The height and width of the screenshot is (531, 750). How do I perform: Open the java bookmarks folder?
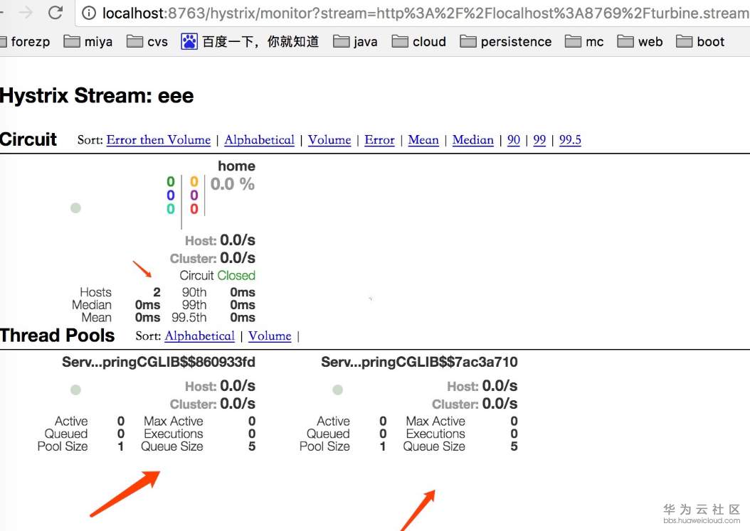tap(355, 41)
